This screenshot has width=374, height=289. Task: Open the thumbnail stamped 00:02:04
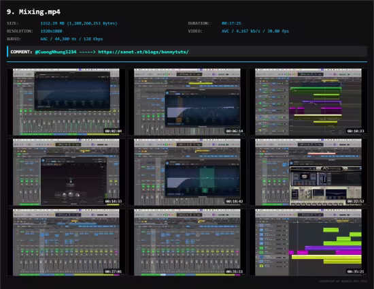point(66,102)
